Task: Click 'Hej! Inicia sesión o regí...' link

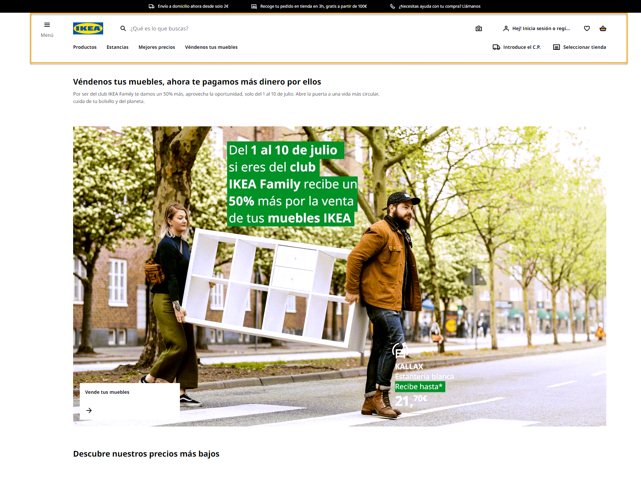Action: pos(541,28)
